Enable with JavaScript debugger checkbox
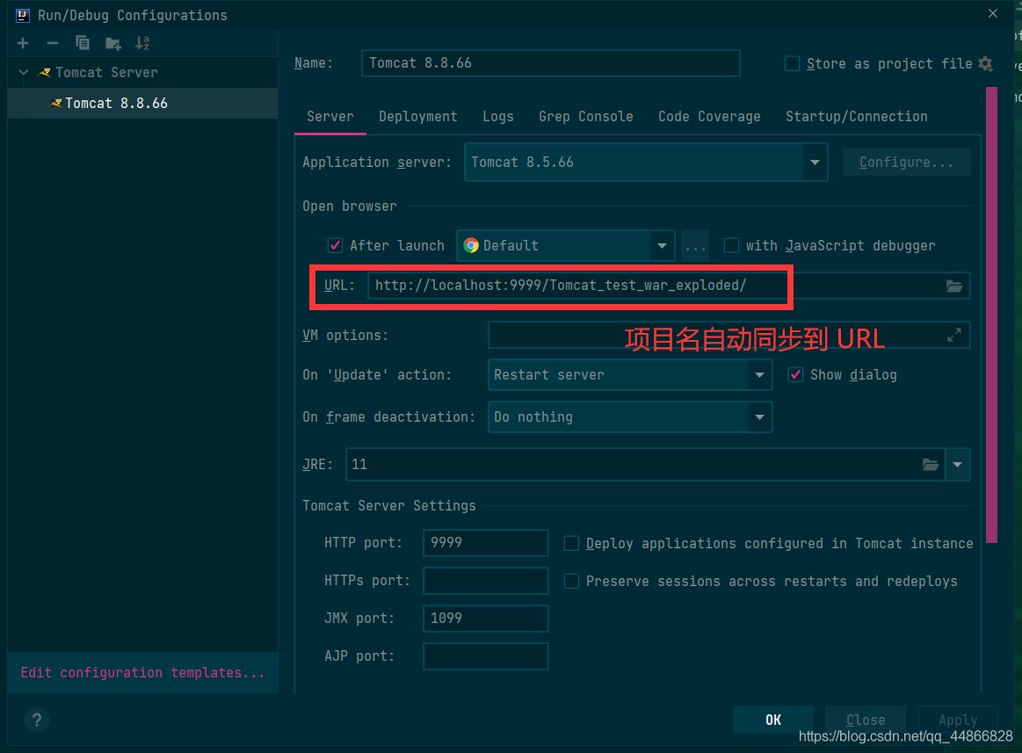Image resolution: width=1022 pixels, height=753 pixels. click(732, 246)
